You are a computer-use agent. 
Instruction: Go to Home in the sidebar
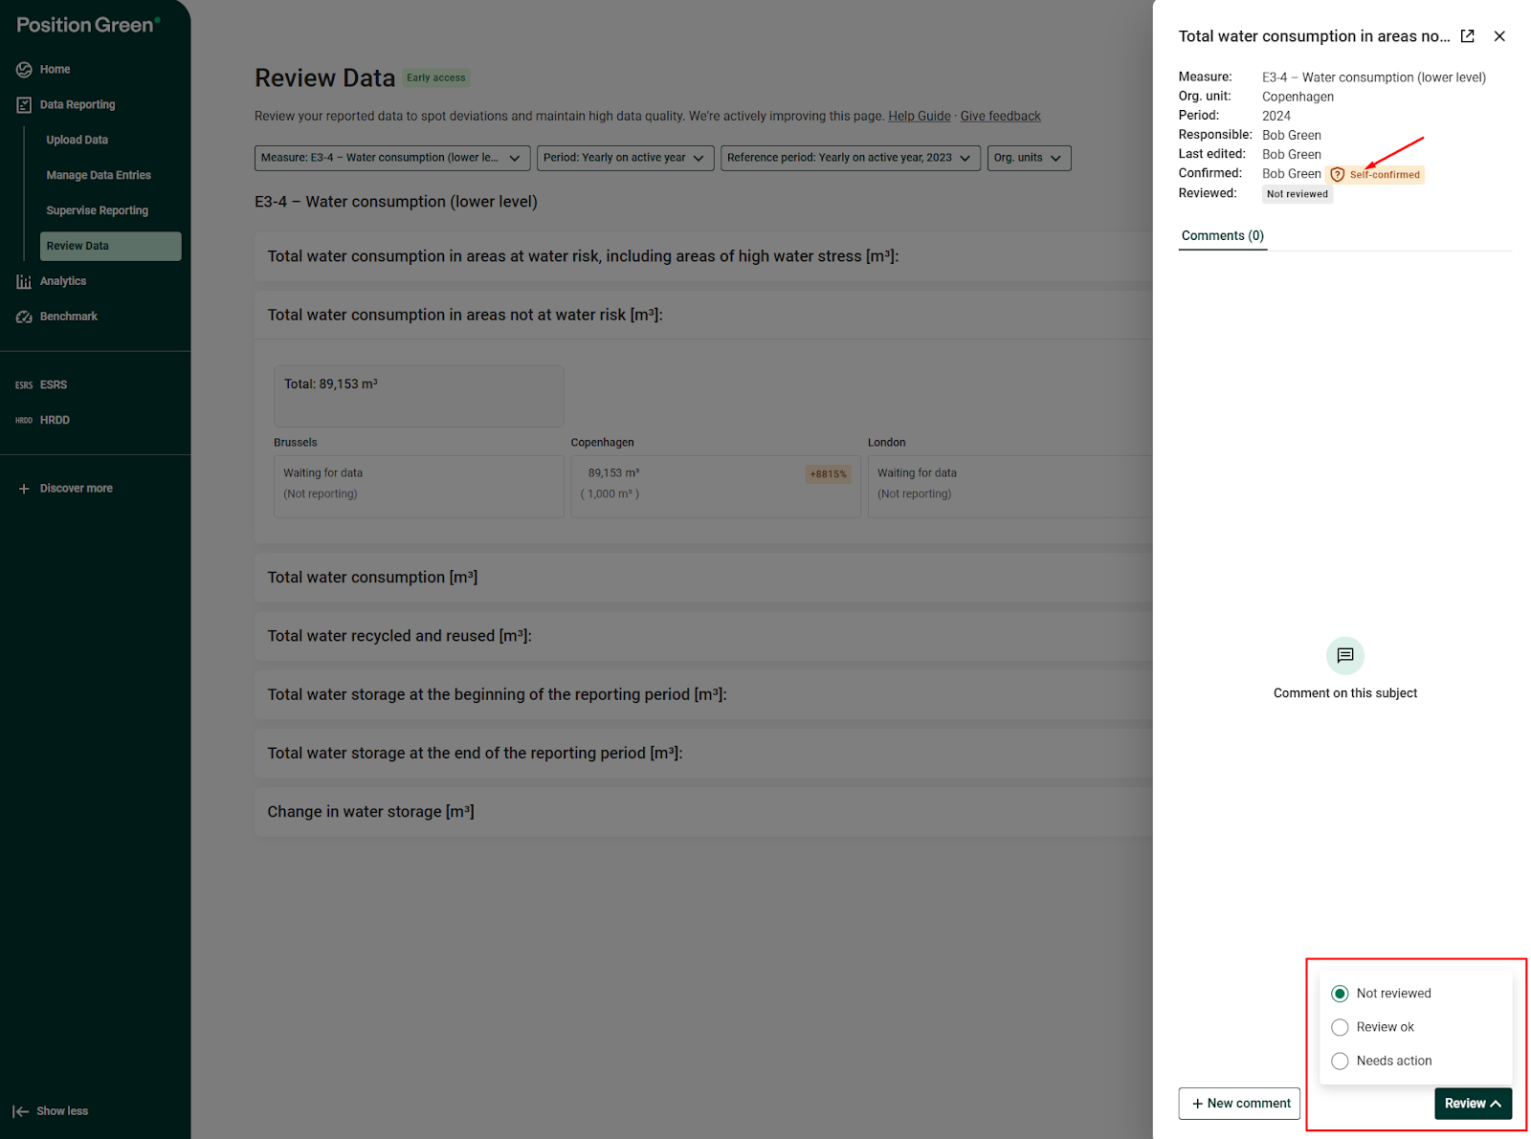tap(55, 70)
